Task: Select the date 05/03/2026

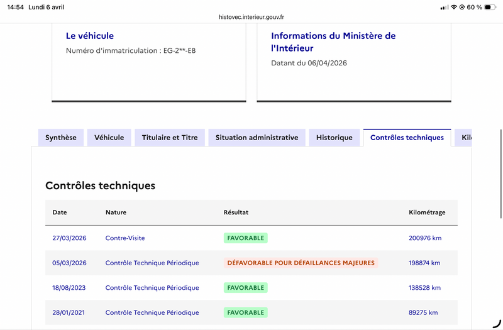Action: click(69, 263)
